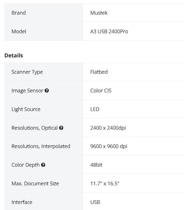
Task: Select the Model row label
Action: pyautogui.click(x=19, y=32)
